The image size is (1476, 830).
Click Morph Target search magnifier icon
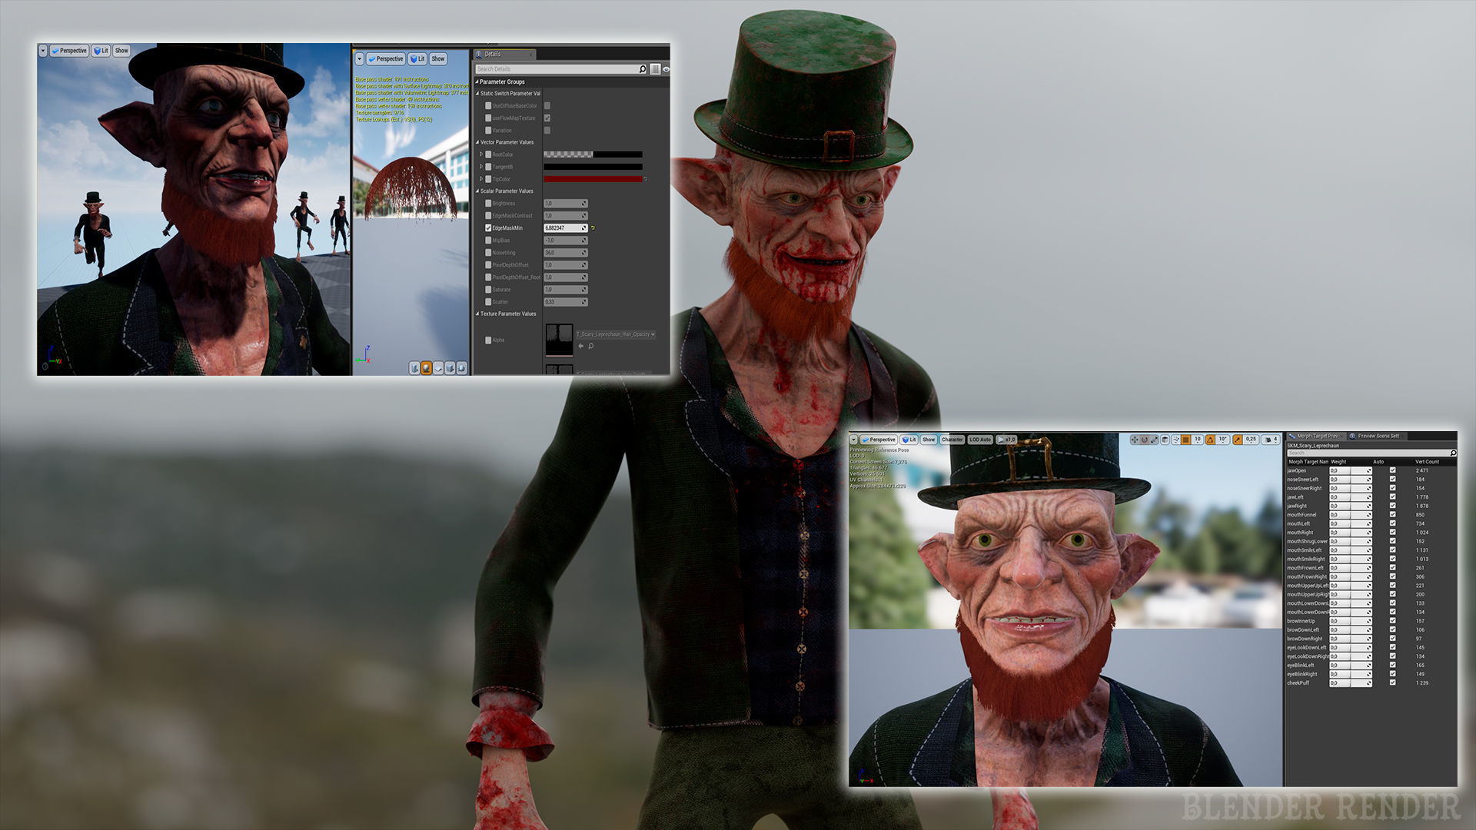1453,453
